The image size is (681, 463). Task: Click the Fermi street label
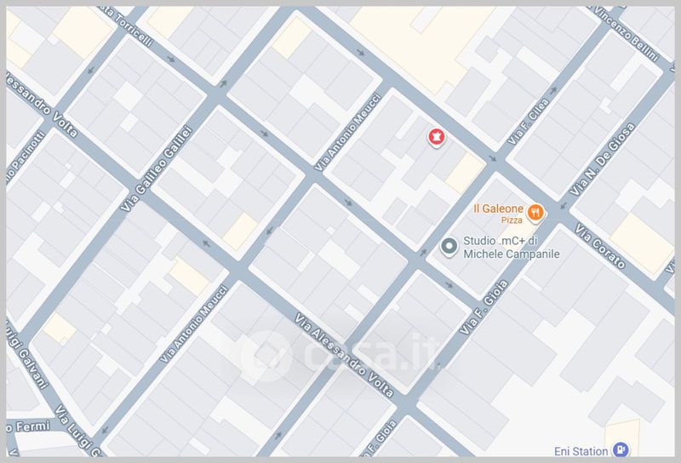tap(28, 426)
